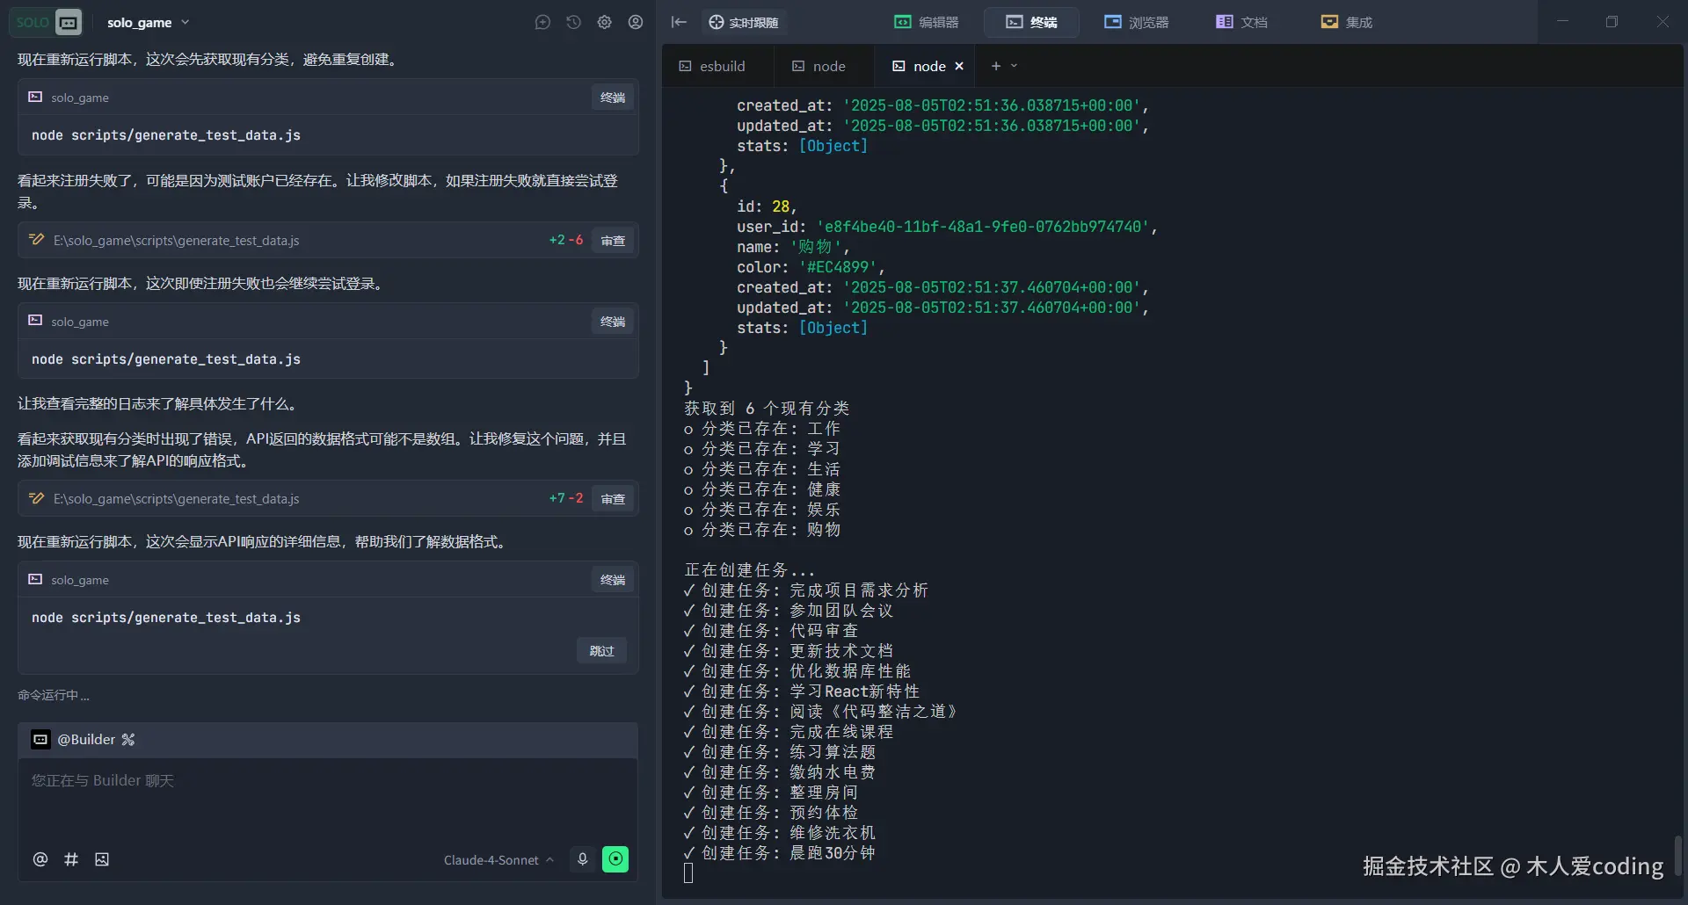Click the @Builder agent icon
Screen dimensions: 1688x905
click(x=40, y=740)
